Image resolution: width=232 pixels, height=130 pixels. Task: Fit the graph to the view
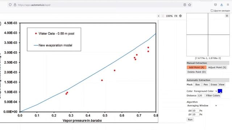click(x=176, y=16)
